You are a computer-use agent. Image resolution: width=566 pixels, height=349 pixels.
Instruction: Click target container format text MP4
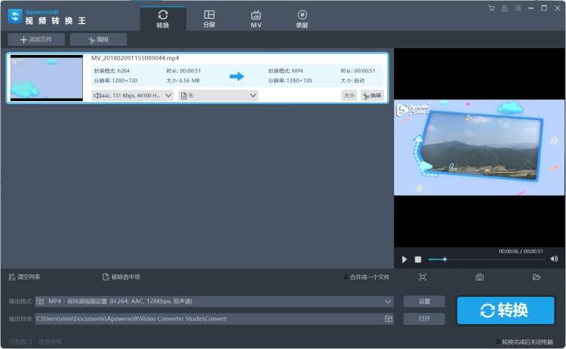[x=297, y=71]
